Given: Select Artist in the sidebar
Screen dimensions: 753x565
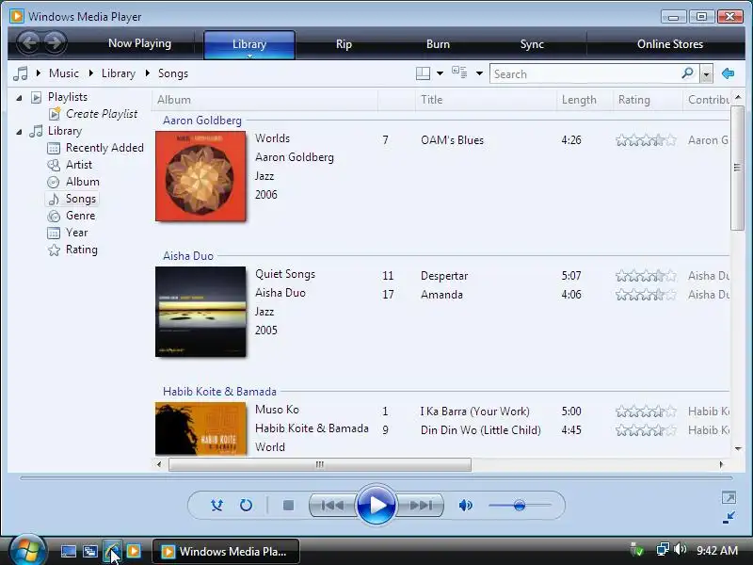Looking at the screenshot, I should (x=79, y=165).
